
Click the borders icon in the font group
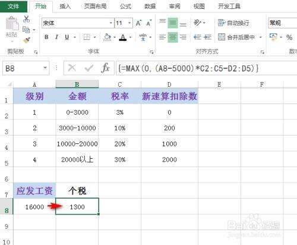(87, 37)
